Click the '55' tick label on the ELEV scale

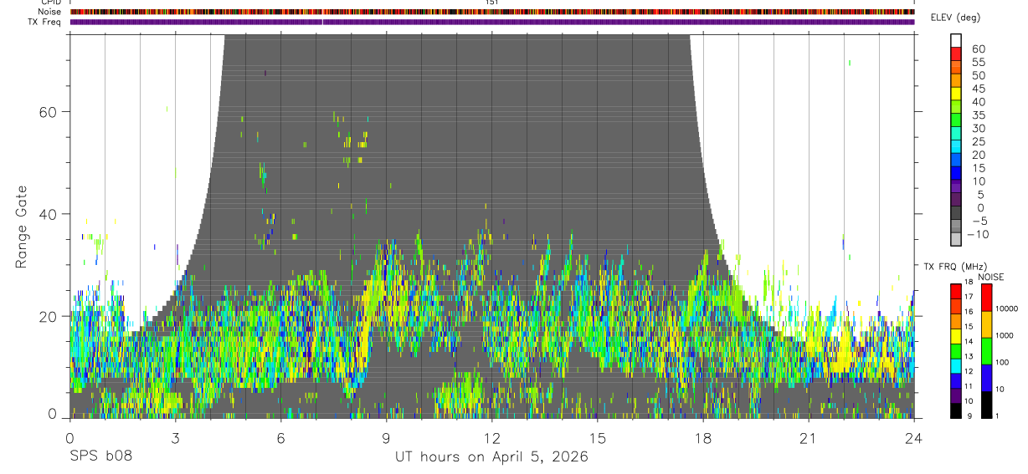pos(979,63)
